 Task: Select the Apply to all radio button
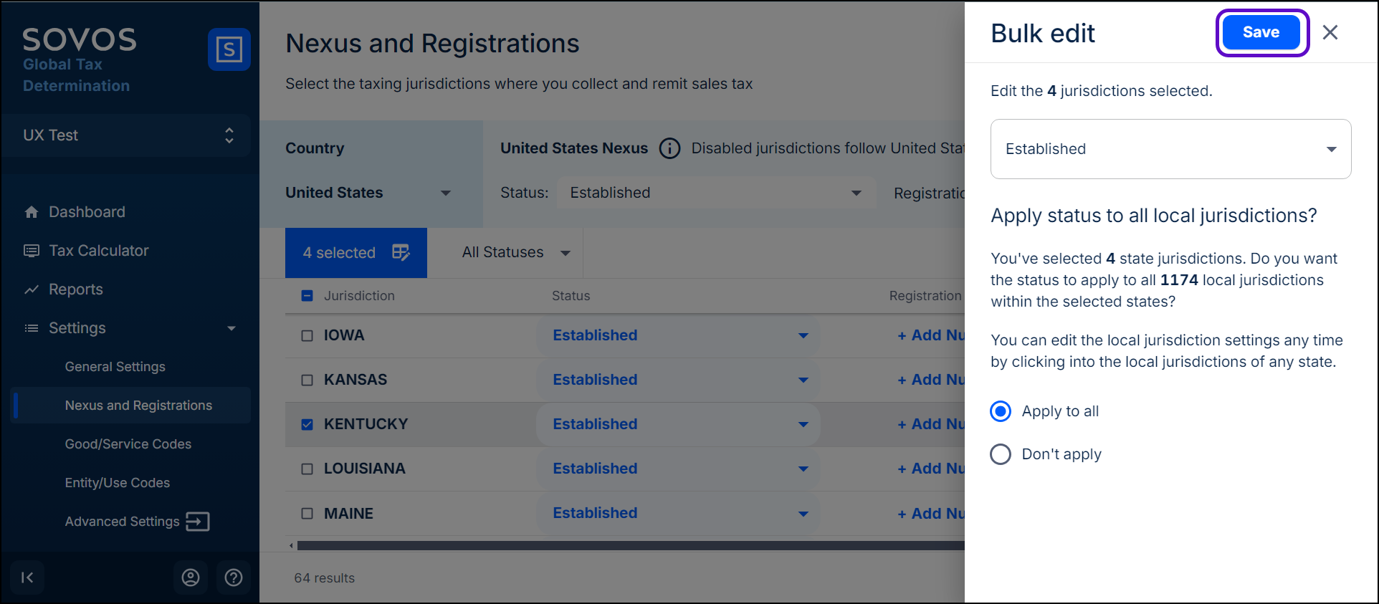pyautogui.click(x=1001, y=411)
